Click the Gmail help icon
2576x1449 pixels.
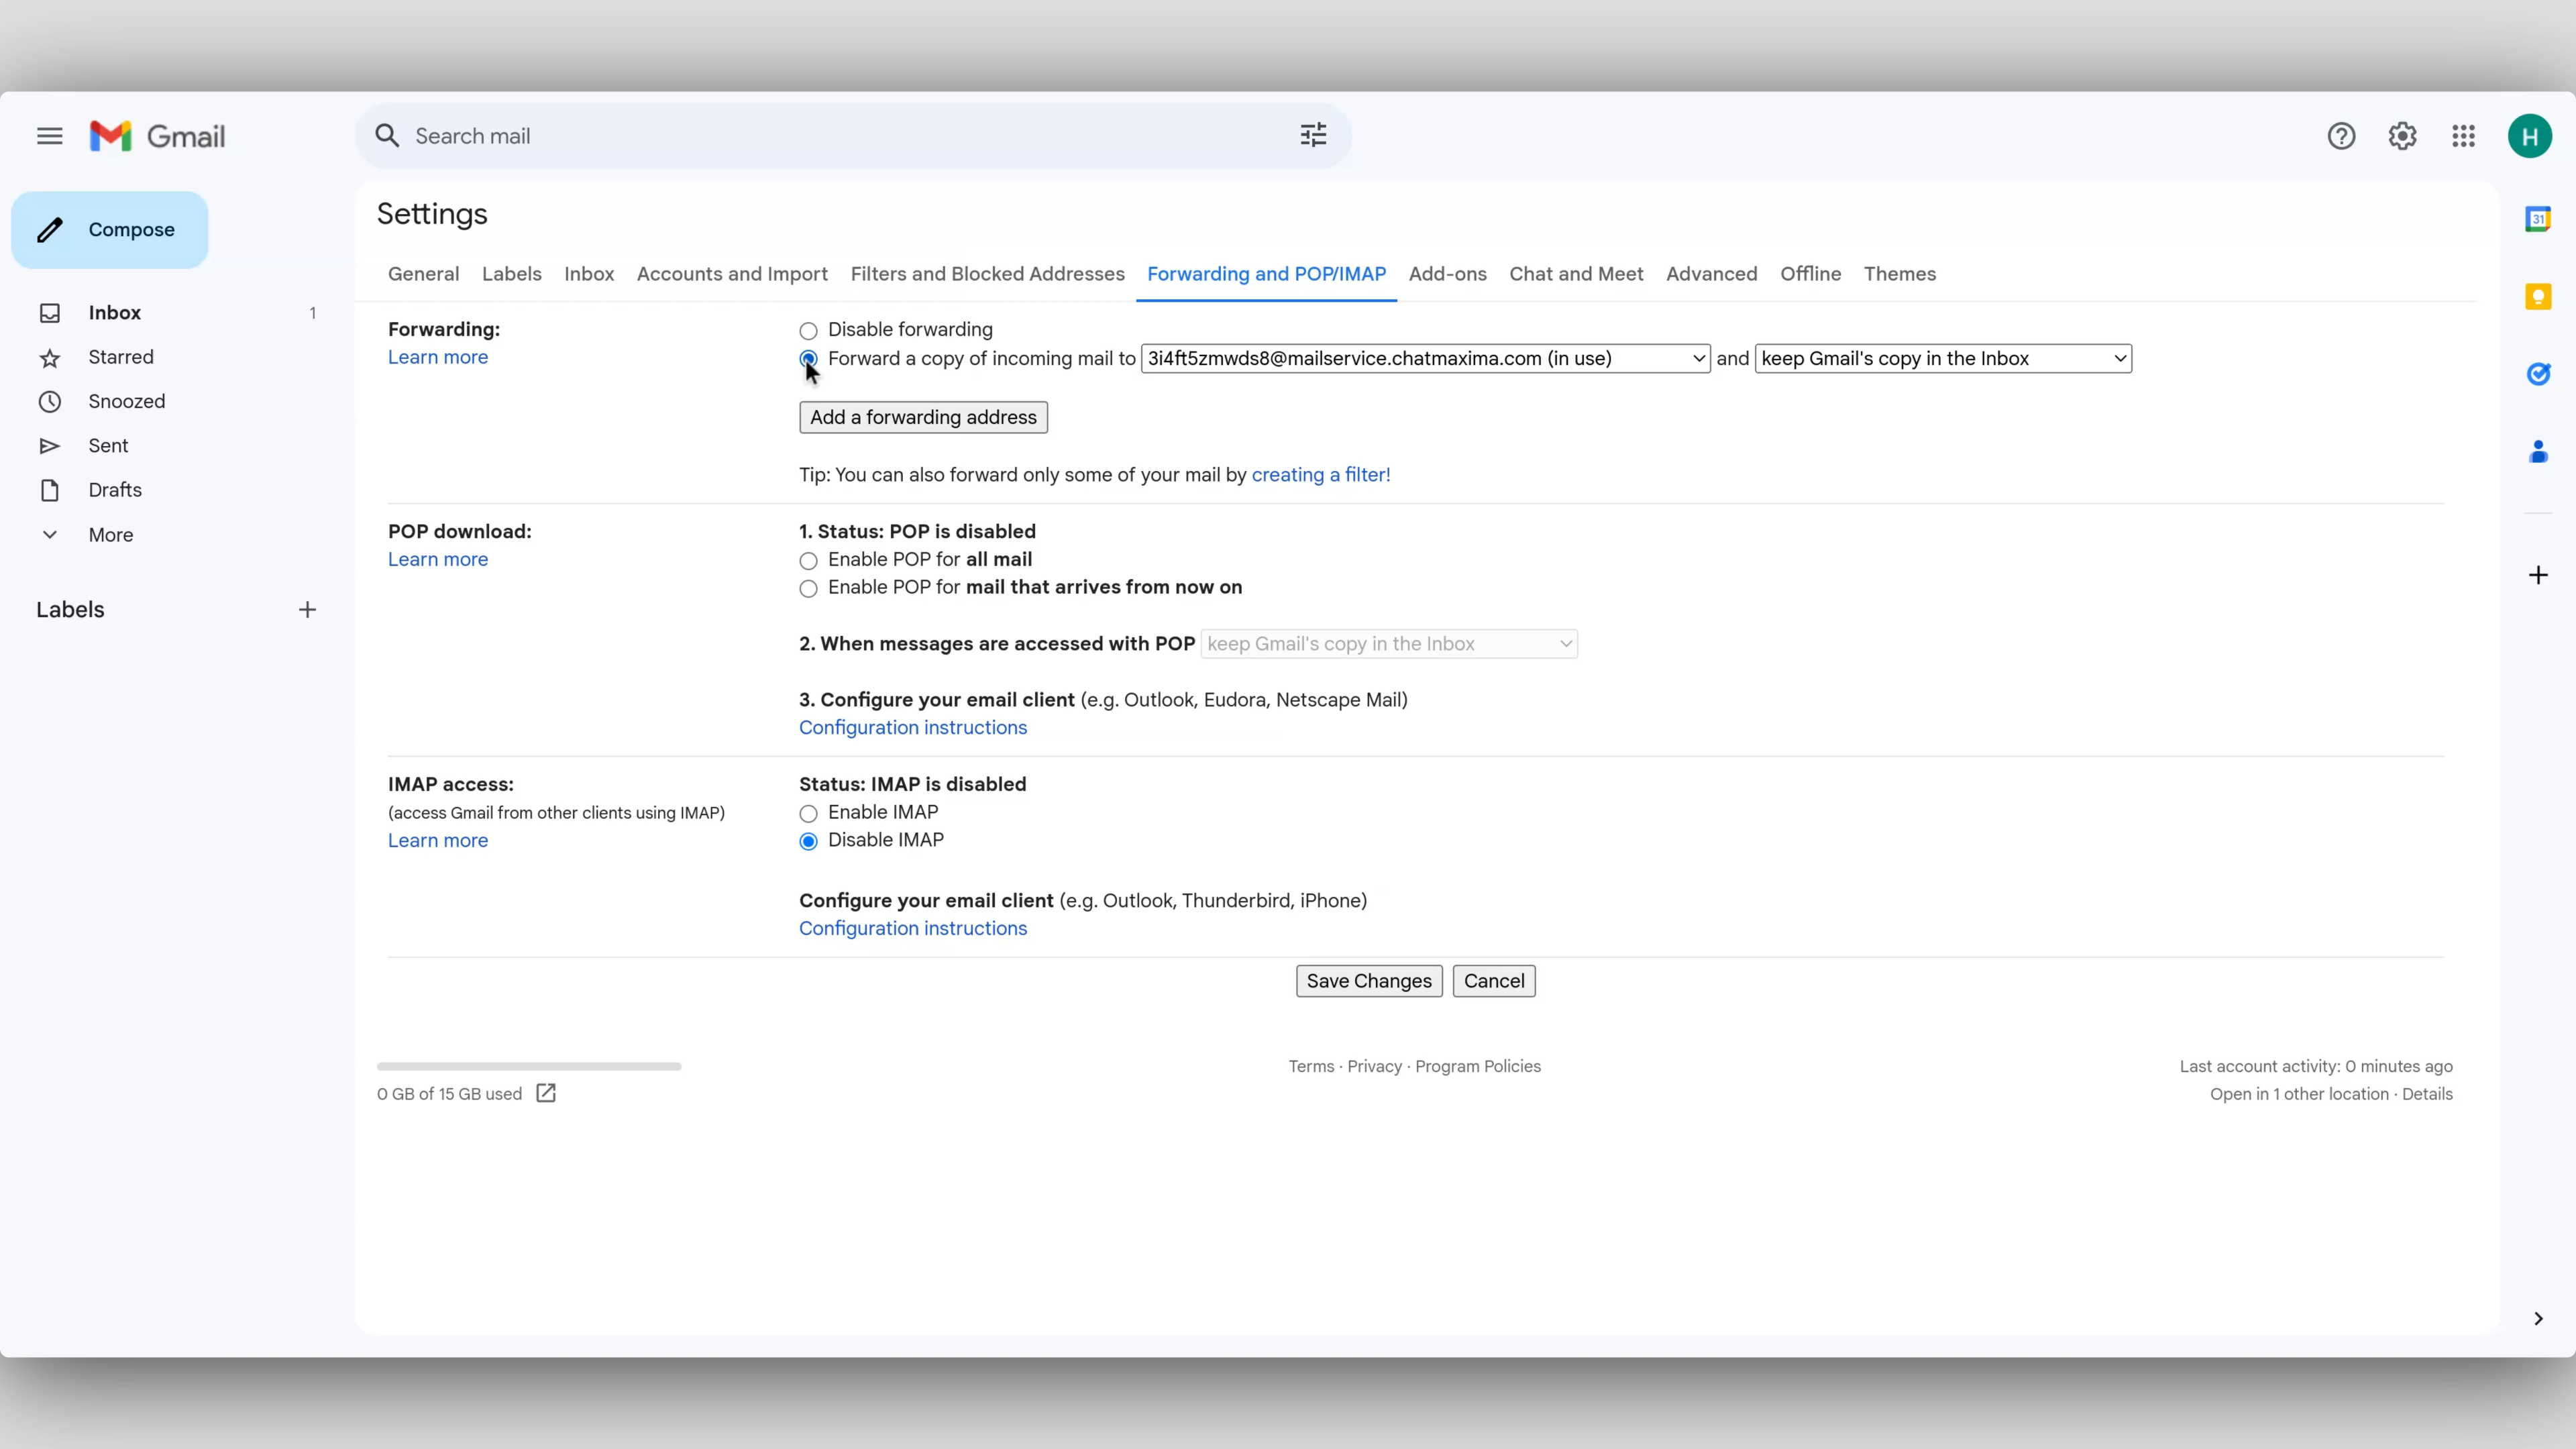tap(2341, 136)
